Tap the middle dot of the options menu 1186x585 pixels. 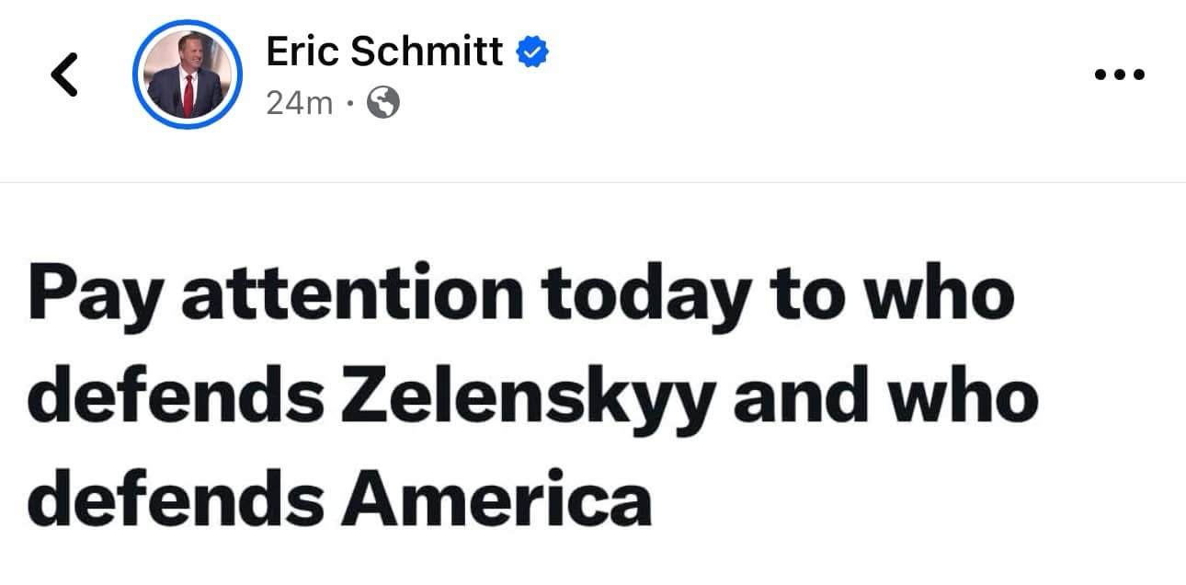tap(1120, 75)
